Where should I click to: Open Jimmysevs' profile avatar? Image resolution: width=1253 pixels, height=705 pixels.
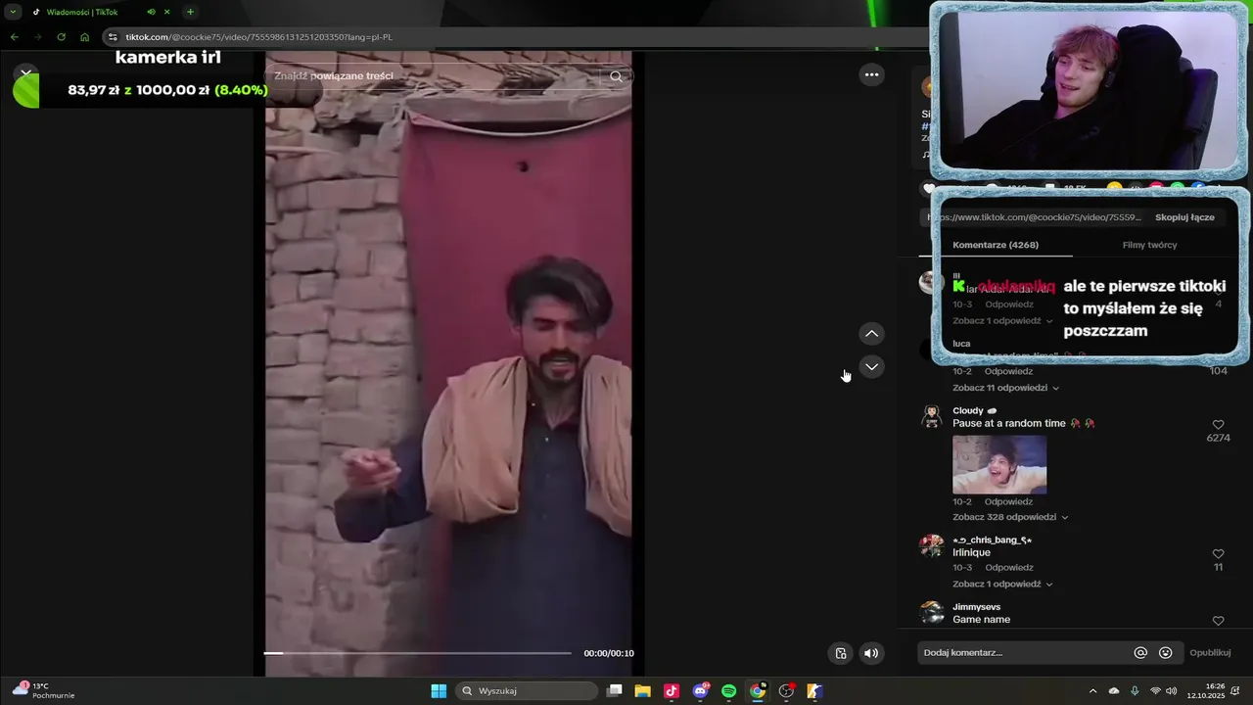931,613
